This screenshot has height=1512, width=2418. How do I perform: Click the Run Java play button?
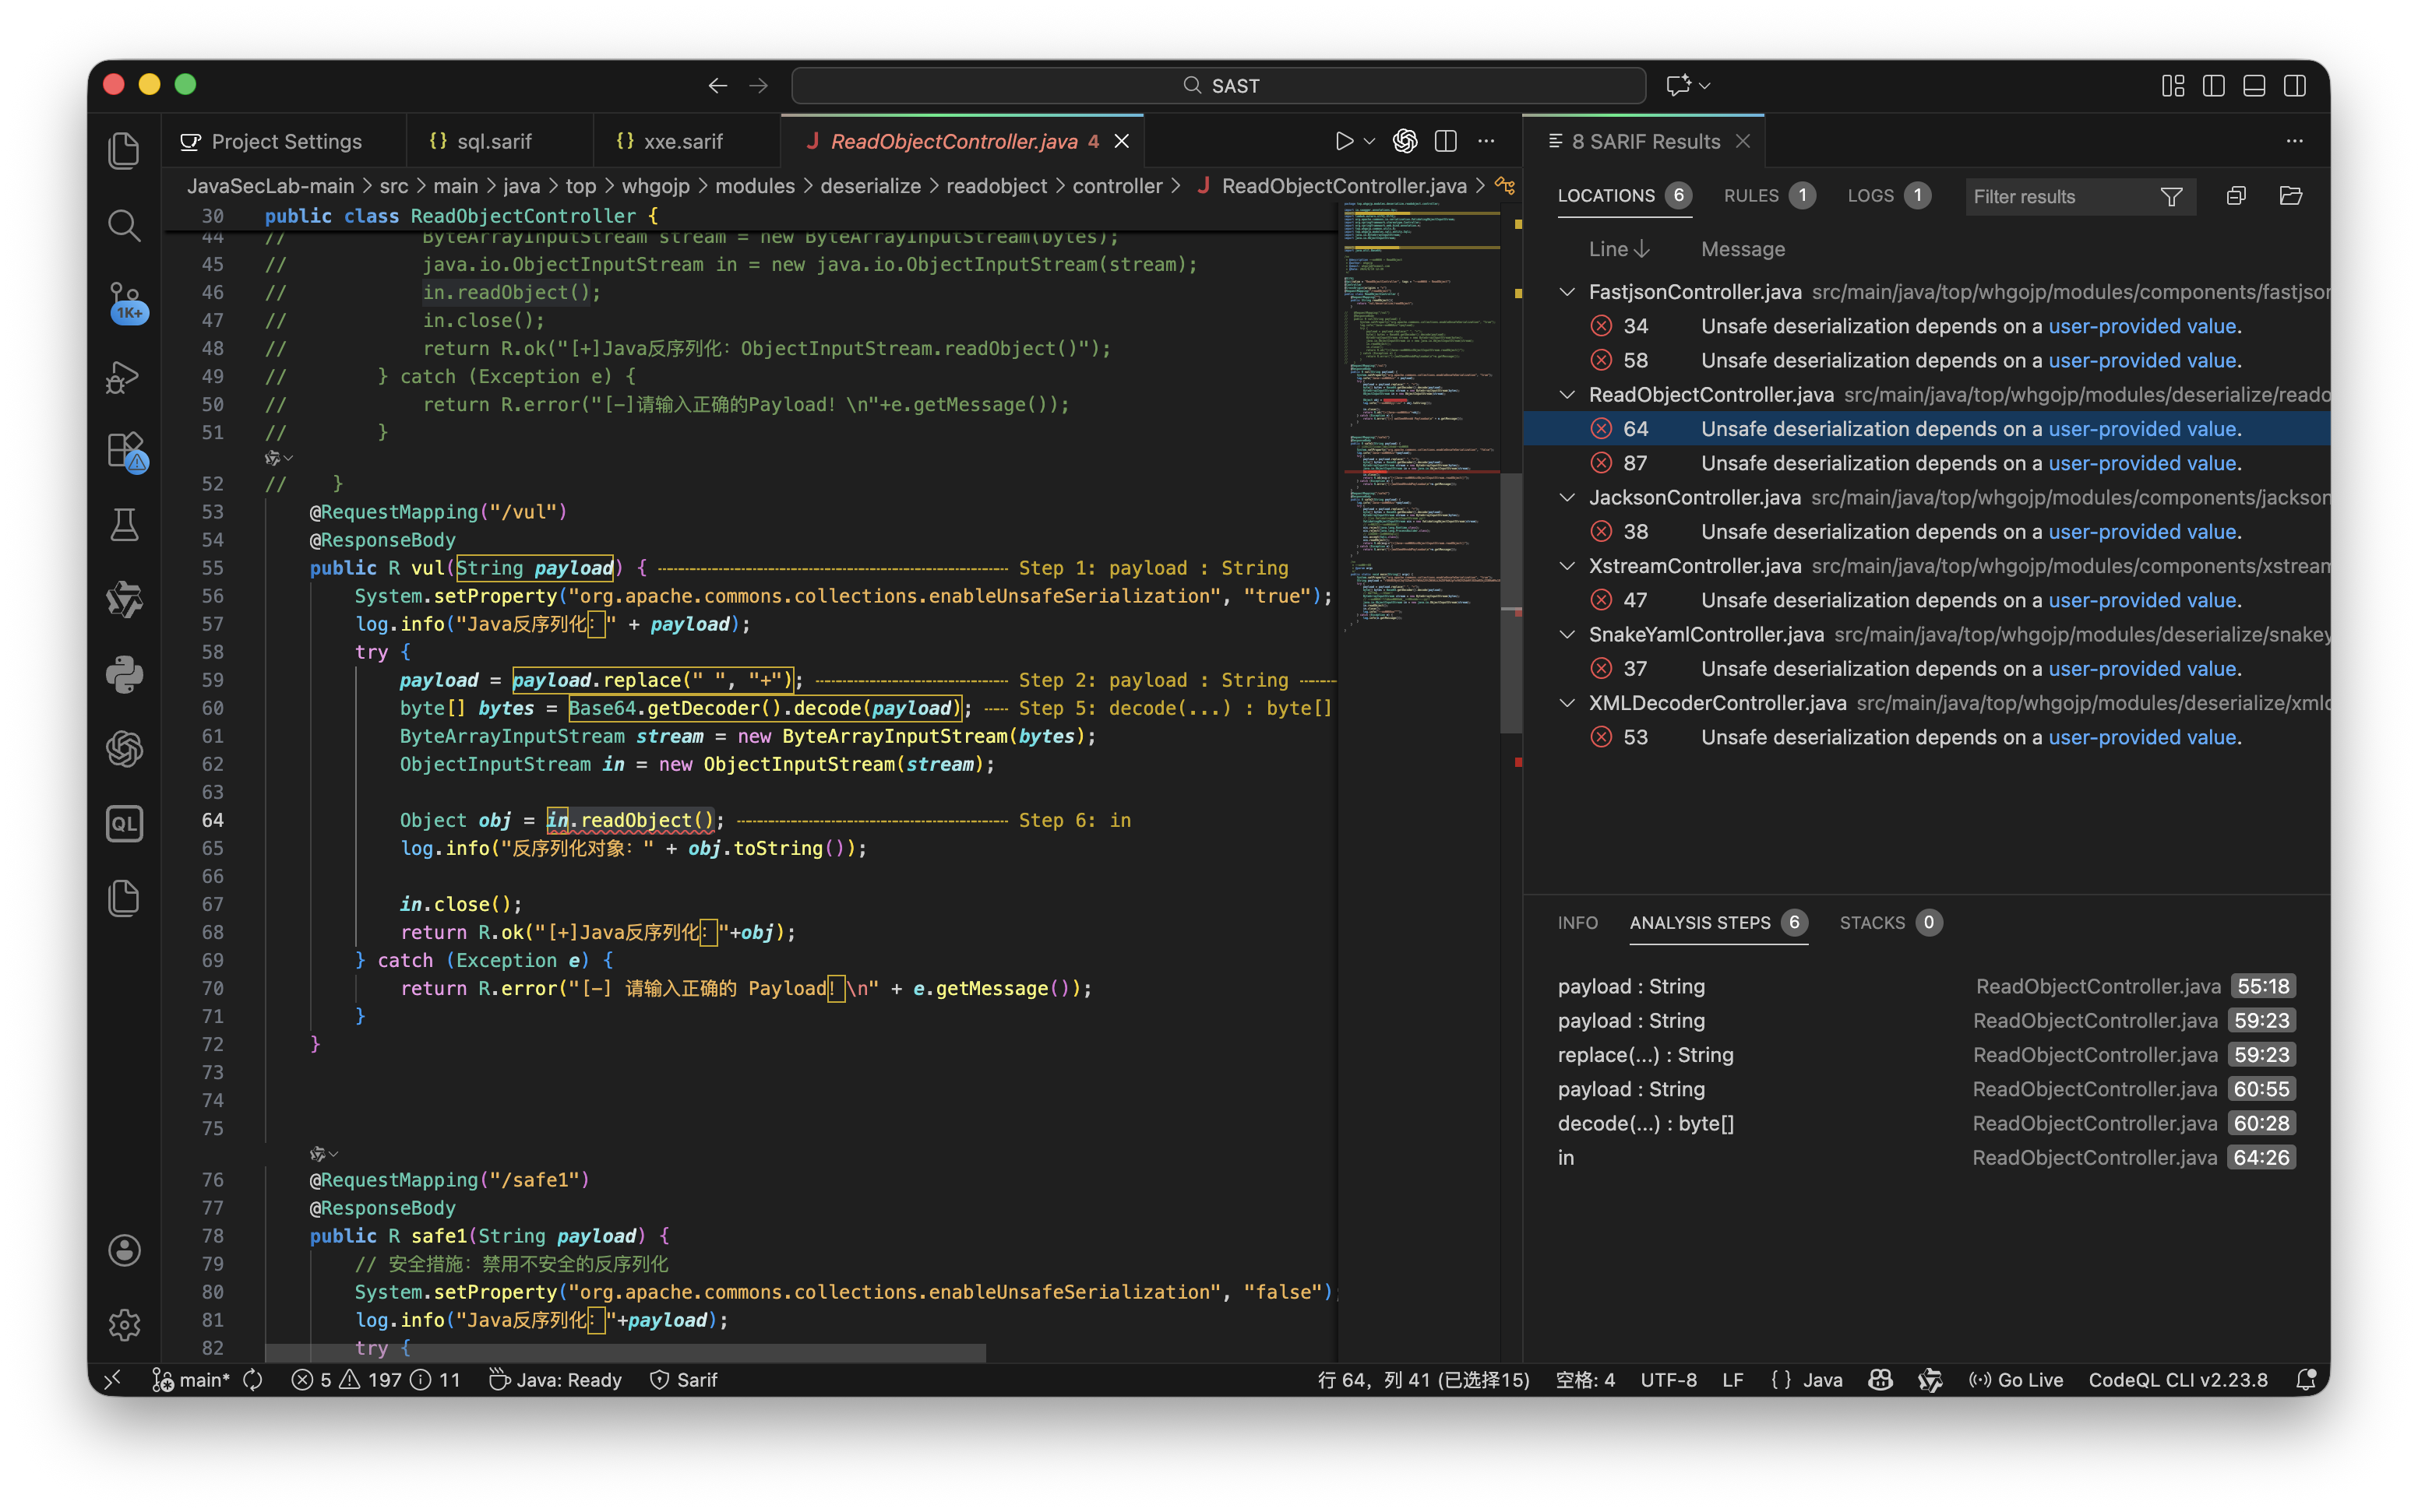[x=1344, y=142]
